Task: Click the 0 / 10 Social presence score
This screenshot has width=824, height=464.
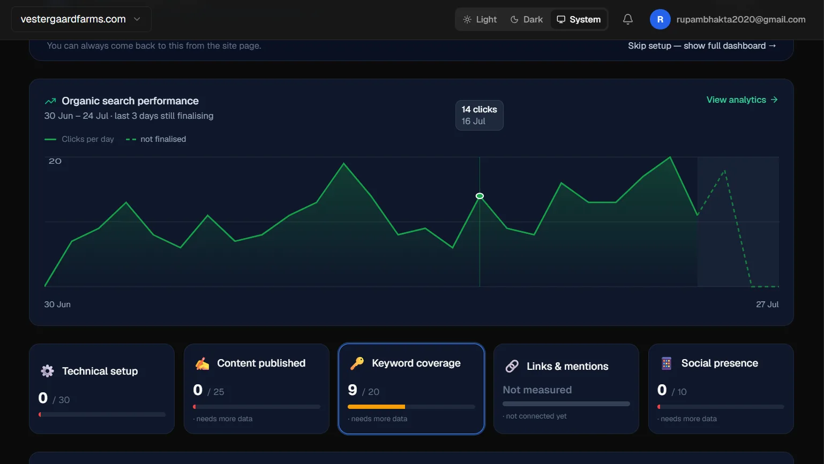Action: (x=672, y=390)
